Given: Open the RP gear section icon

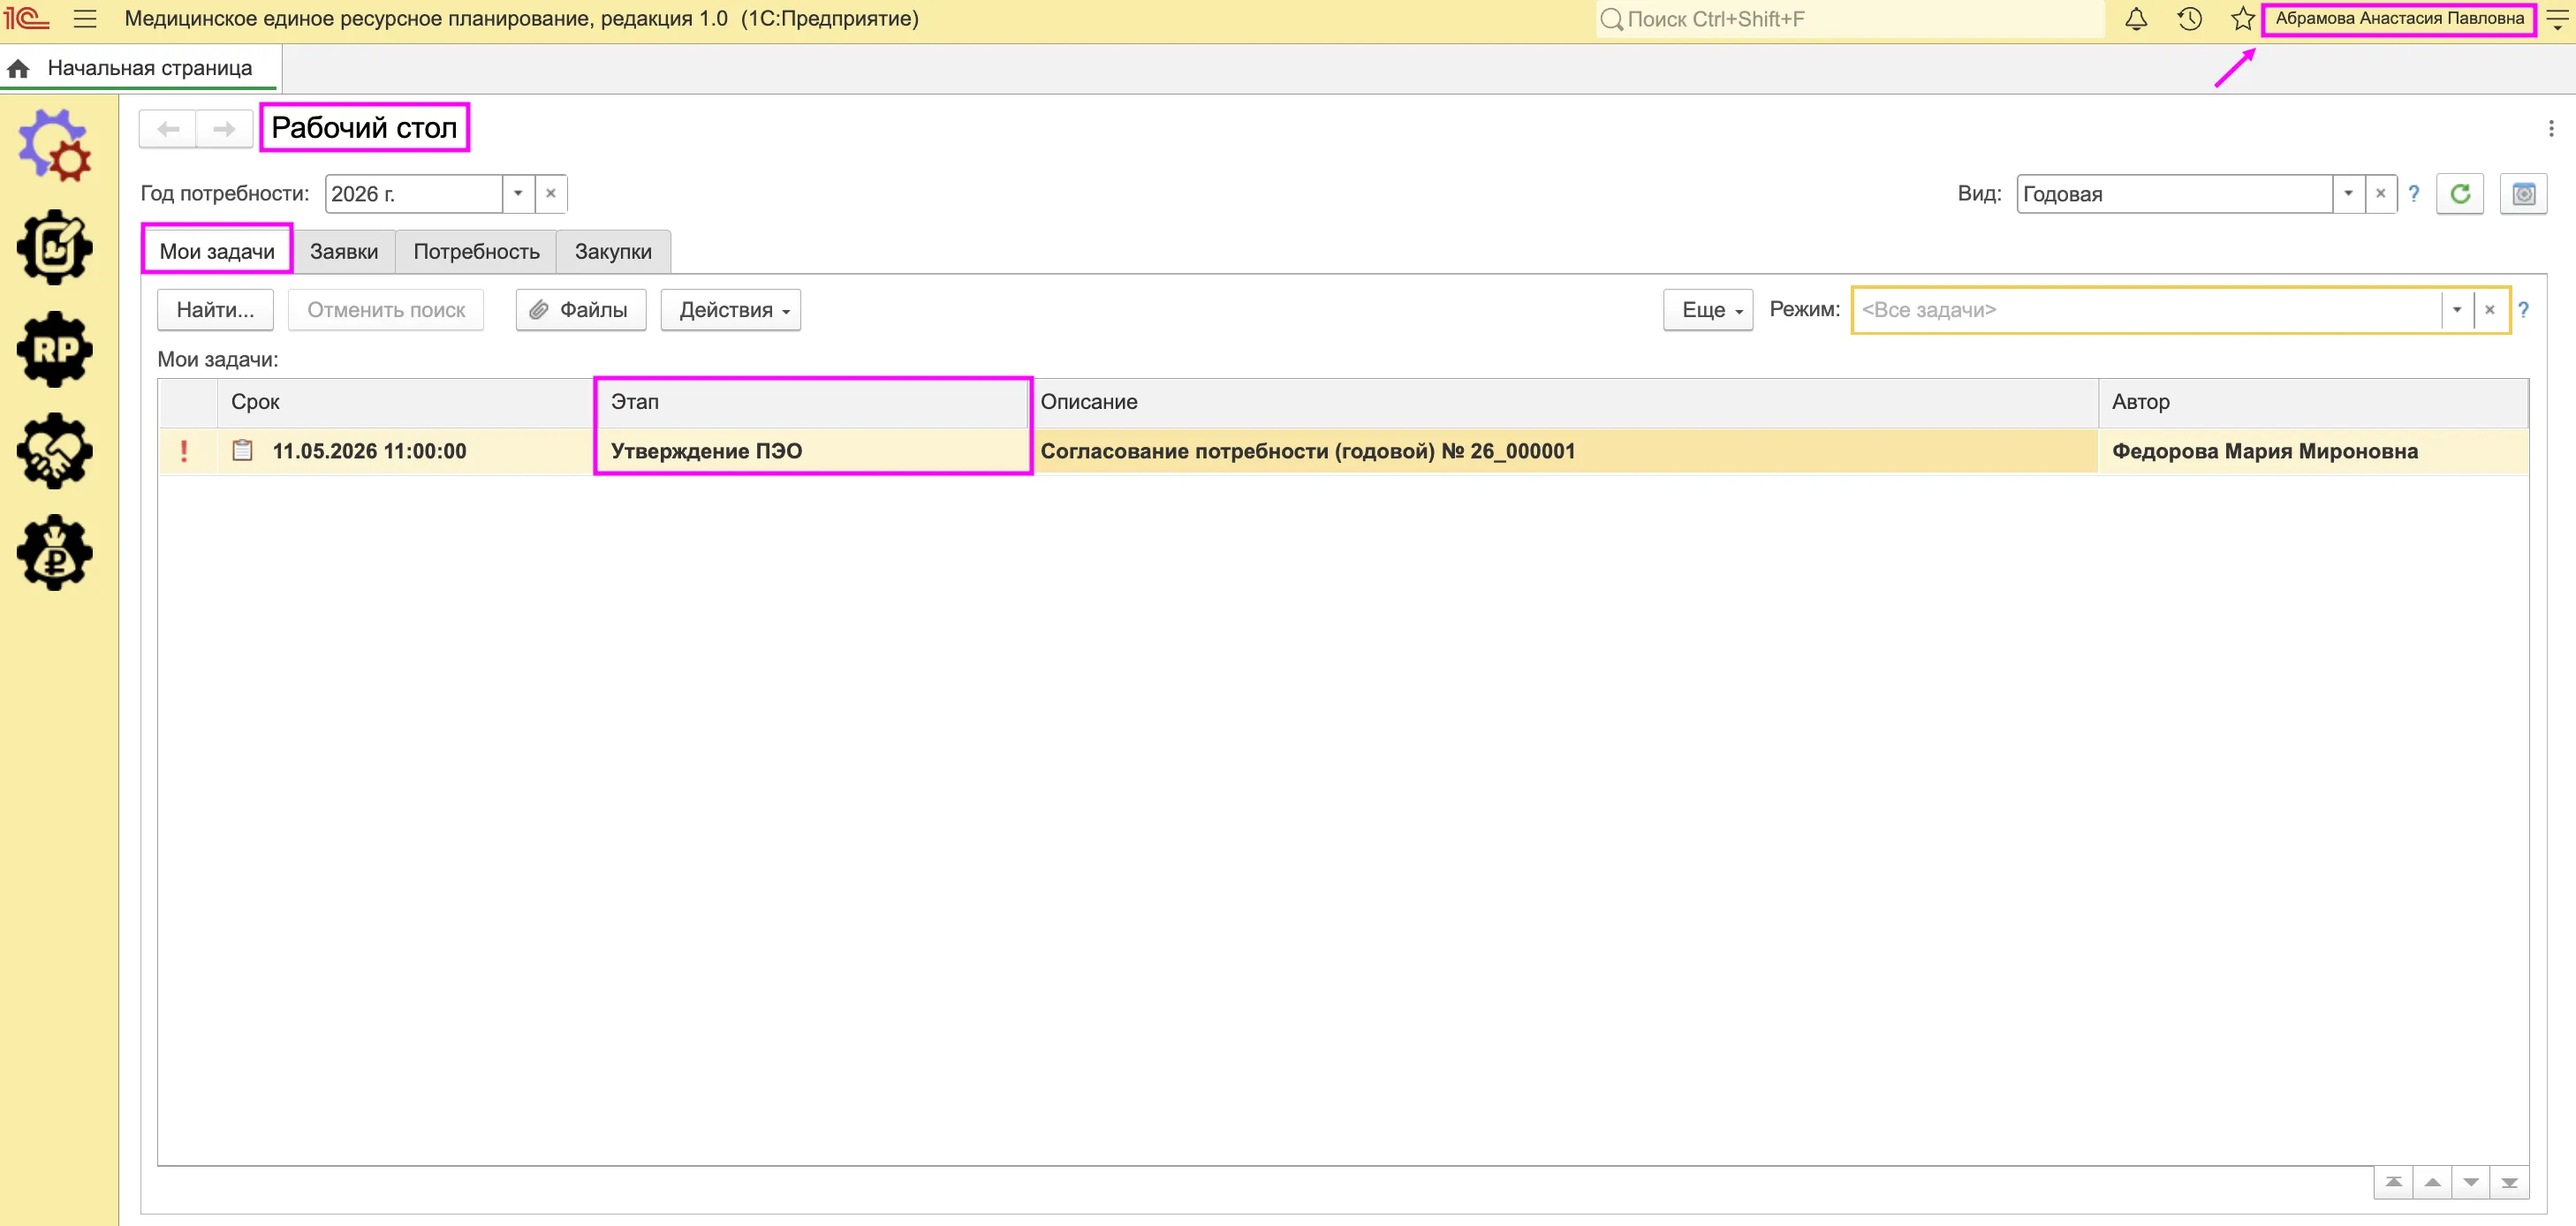Looking at the screenshot, I should pos(55,349).
